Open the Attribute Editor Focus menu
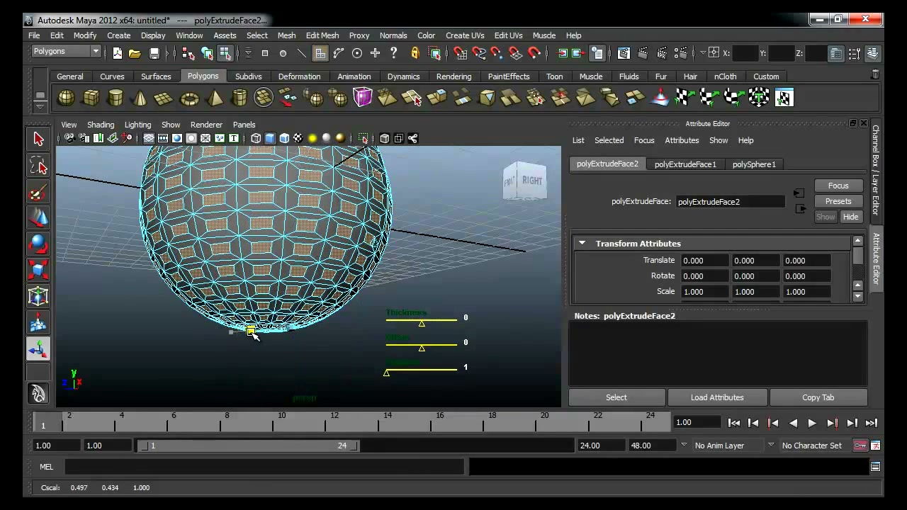The width and height of the screenshot is (907, 510). pos(644,140)
